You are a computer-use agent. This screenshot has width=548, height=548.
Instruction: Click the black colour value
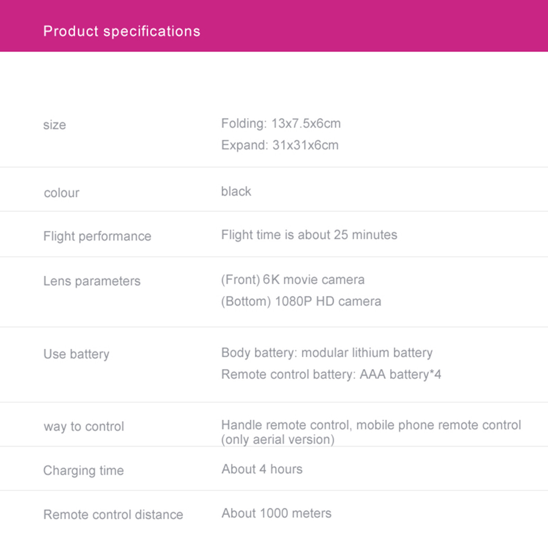tap(236, 191)
